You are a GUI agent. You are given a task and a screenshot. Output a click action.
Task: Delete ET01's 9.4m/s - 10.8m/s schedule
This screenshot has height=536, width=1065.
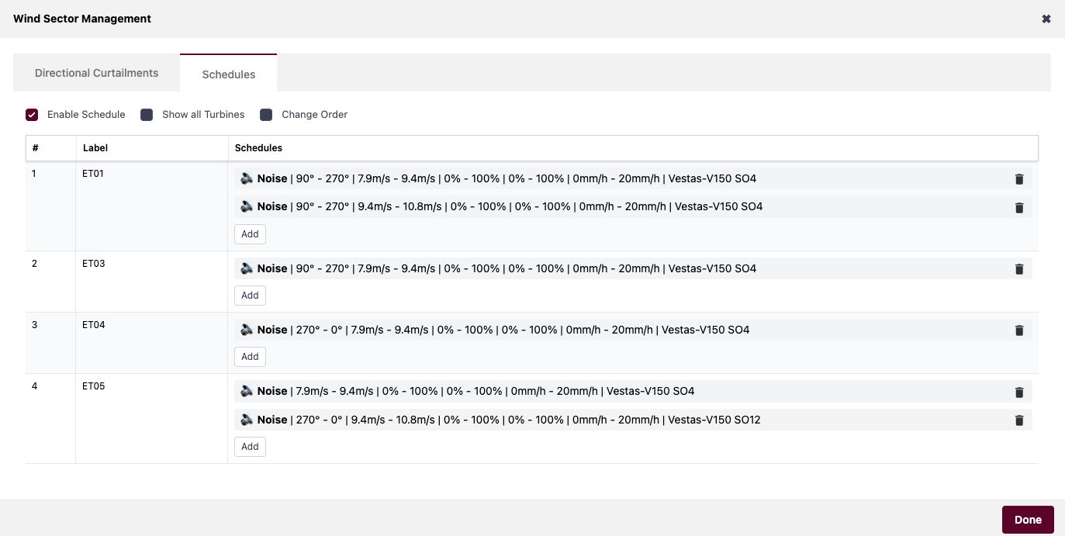point(1019,207)
